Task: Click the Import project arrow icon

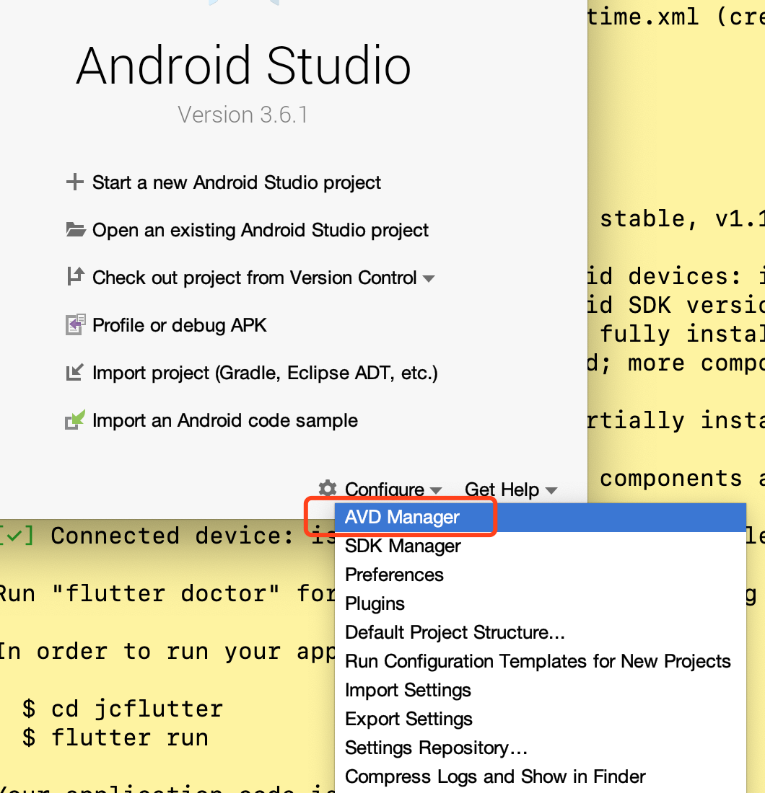Action: click(x=75, y=372)
